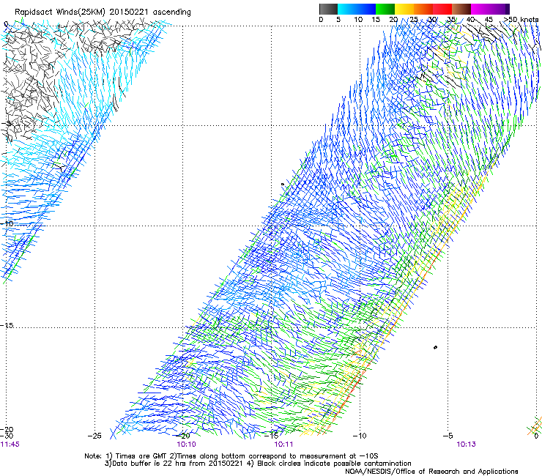Screen dimensions: 542x476
Task: Click the longitude label -10
Action: click(x=360, y=436)
